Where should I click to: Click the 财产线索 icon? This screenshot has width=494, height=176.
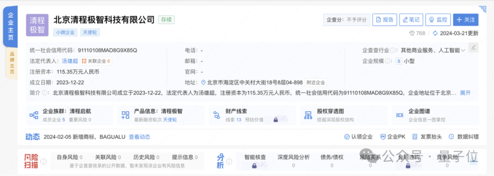(216, 115)
